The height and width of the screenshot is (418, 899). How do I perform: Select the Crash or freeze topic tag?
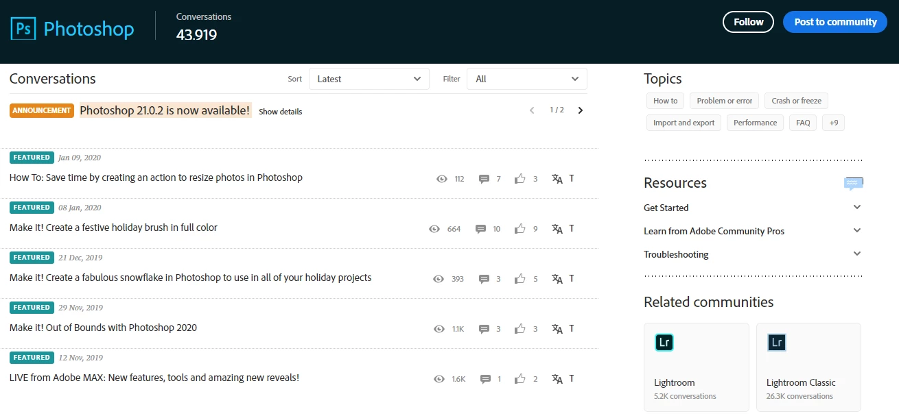(796, 101)
